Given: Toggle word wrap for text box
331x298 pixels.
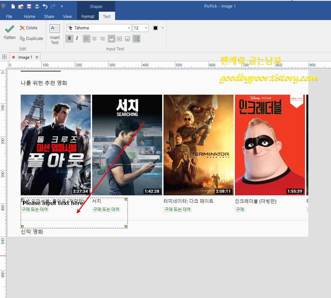Looking at the screenshot, I should point(136,39).
